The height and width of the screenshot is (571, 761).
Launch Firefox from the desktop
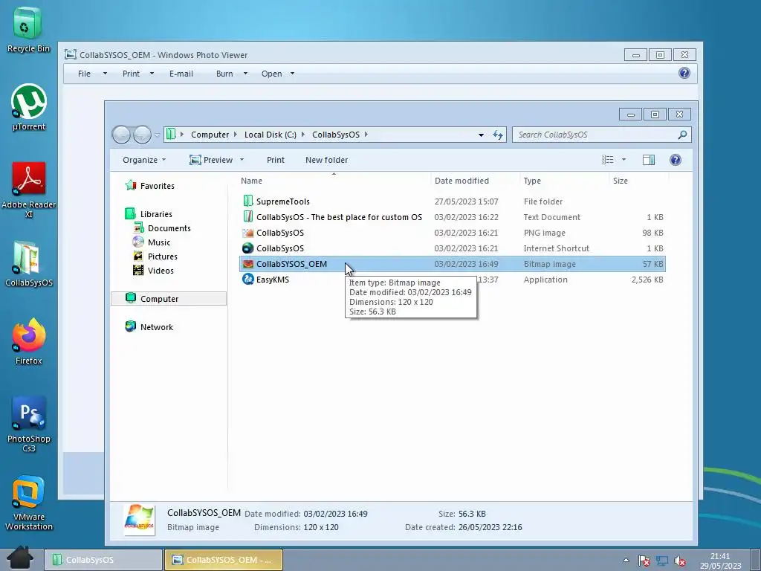29,342
